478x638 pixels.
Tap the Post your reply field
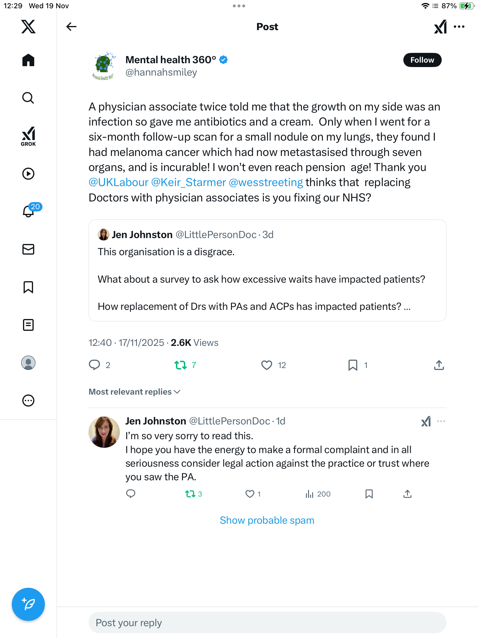(267, 623)
